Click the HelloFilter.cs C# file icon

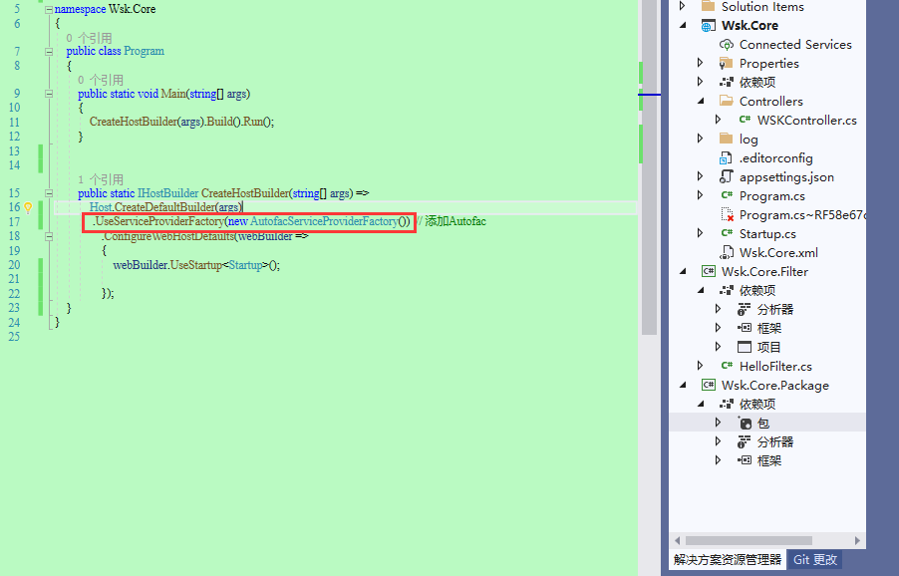(x=727, y=366)
